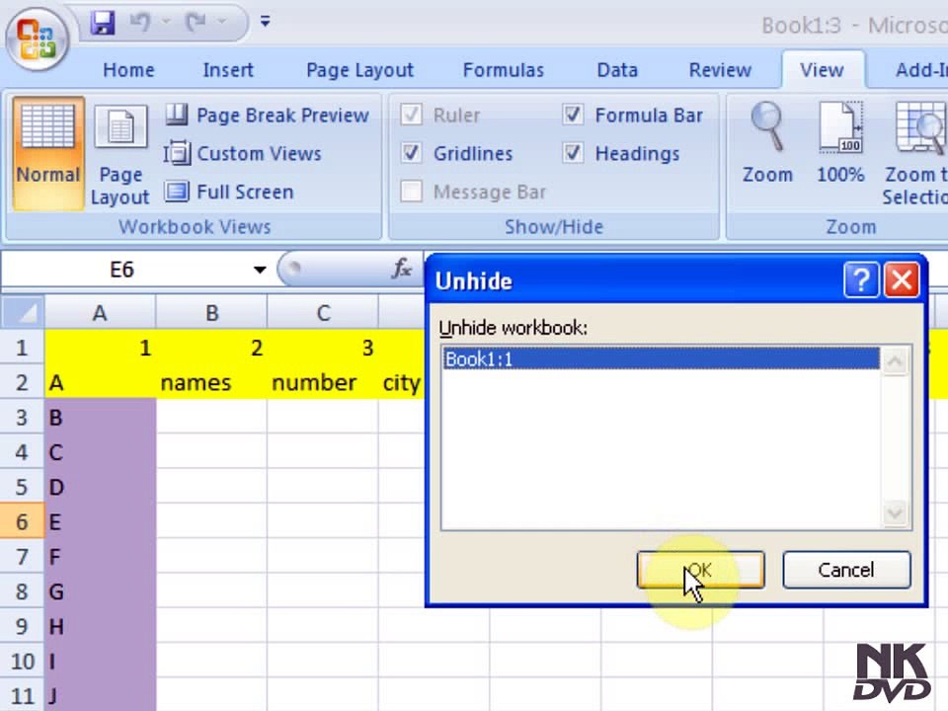Open the Review ribbon tab
The width and height of the screenshot is (948, 711).
[720, 70]
